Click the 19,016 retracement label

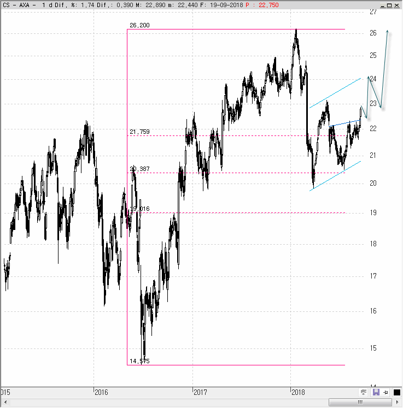tap(139, 209)
